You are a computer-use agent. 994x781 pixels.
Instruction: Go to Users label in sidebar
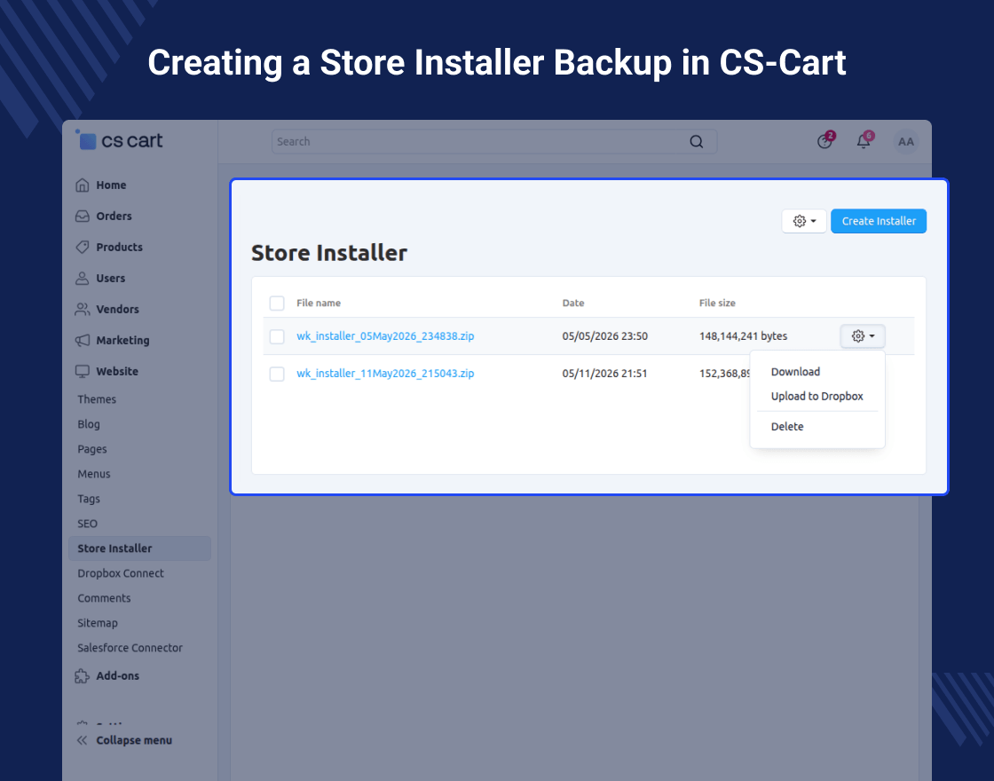111,279
